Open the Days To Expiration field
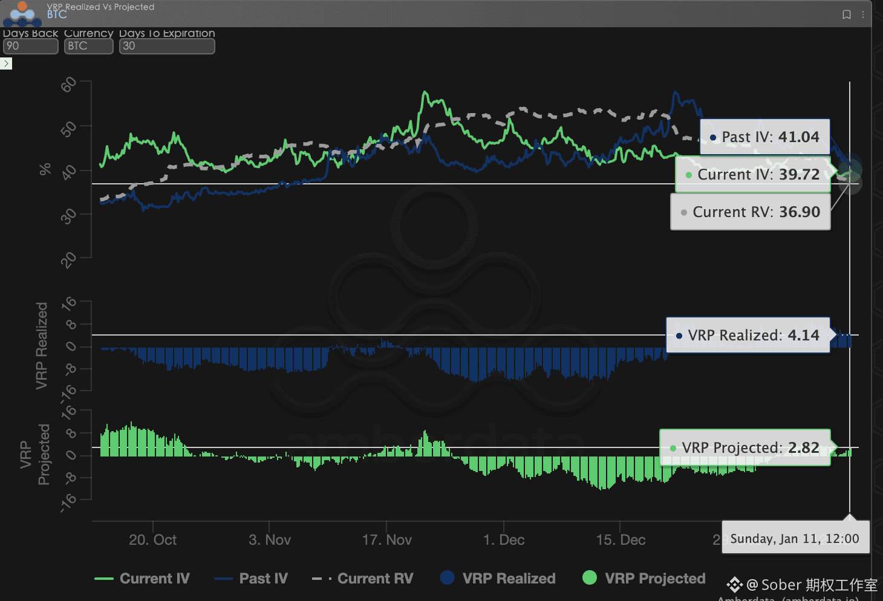Image resolution: width=883 pixels, height=601 pixels. coord(166,46)
